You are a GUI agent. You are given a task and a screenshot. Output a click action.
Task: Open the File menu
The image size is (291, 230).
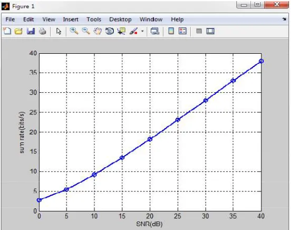click(10, 20)
